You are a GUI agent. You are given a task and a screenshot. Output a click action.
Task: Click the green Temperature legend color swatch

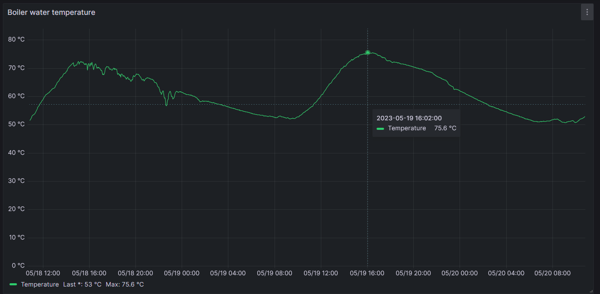[x=13, y=284]
